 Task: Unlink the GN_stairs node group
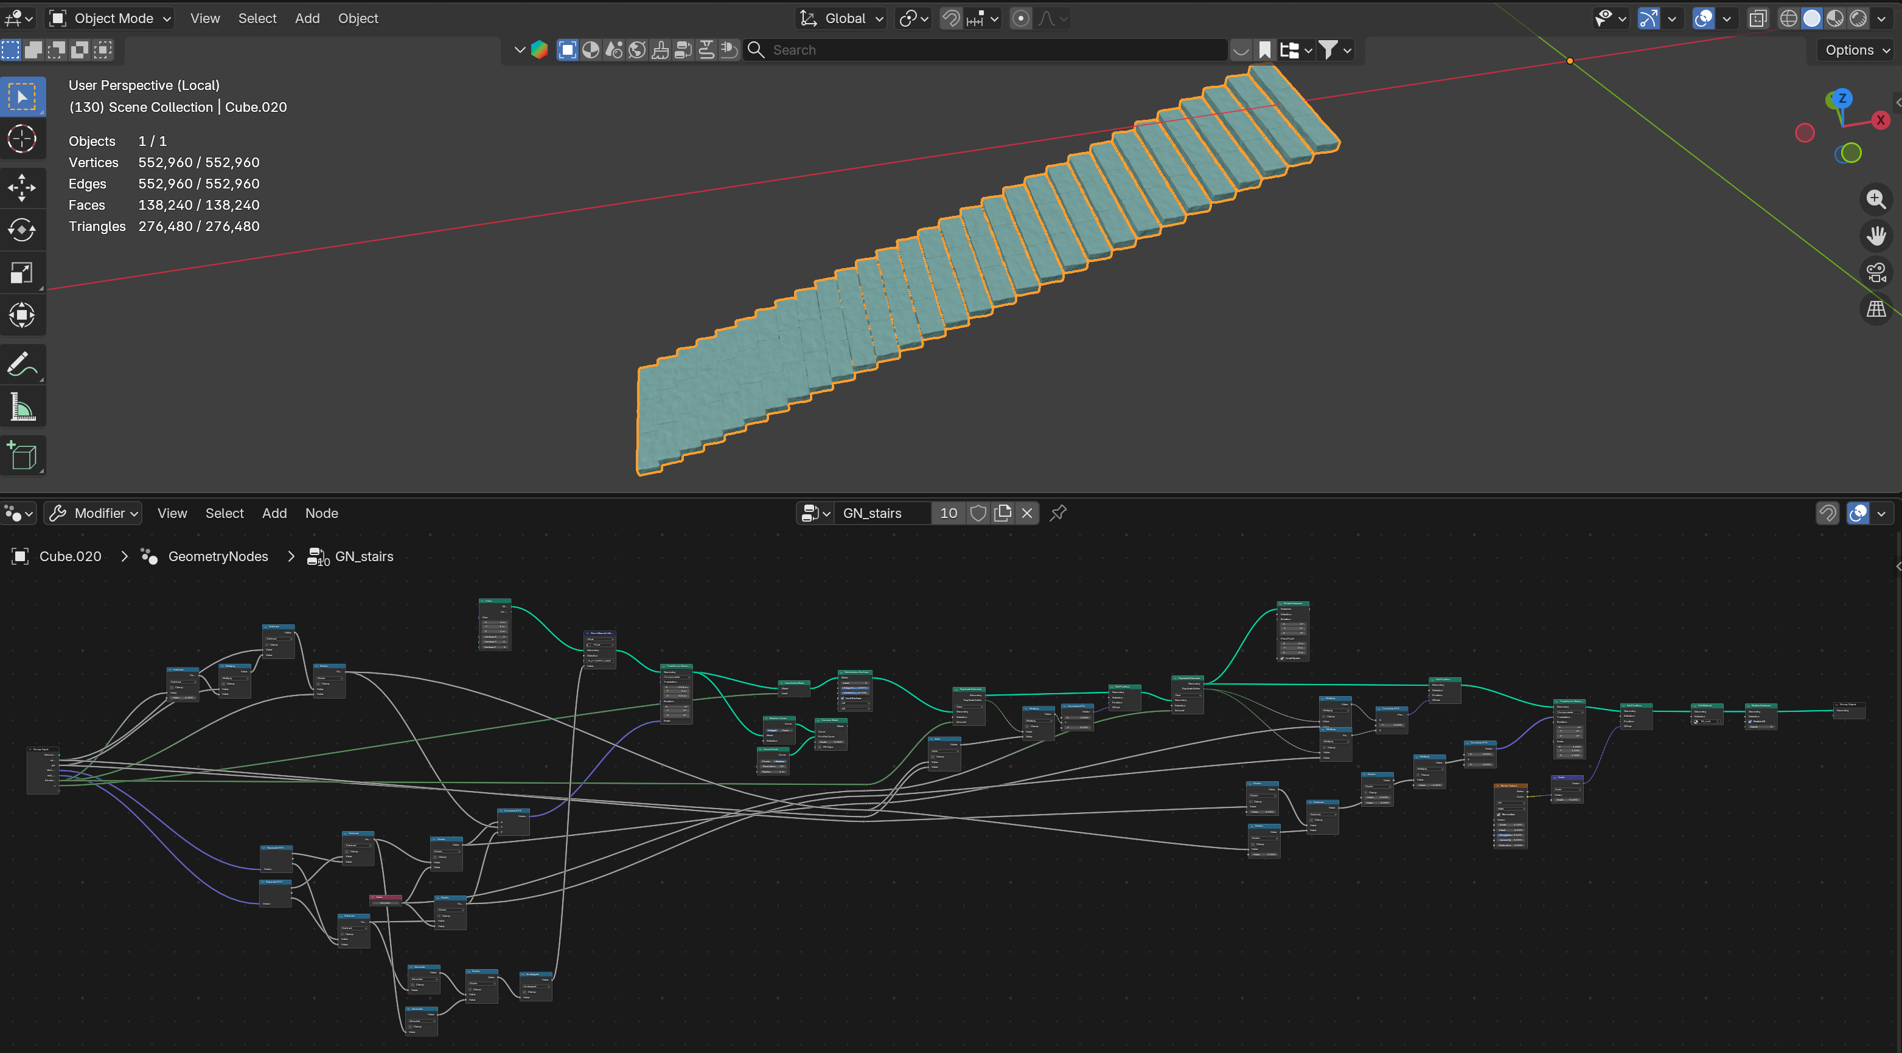tap(1027, 514)
